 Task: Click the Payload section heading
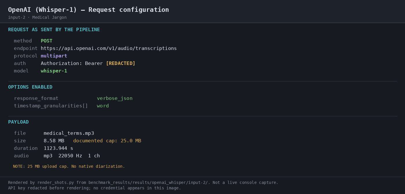tap(18, 122)
